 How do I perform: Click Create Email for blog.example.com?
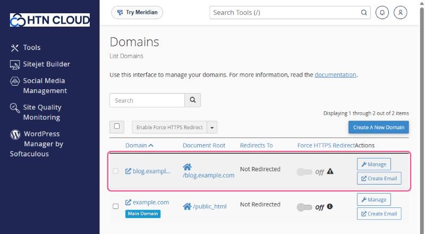tap(379, 178)
